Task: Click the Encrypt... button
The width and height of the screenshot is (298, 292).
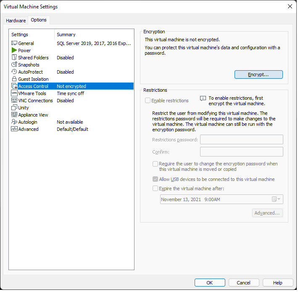Action: pos(259,75)
